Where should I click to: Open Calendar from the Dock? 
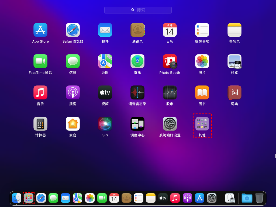coord(114,198)
